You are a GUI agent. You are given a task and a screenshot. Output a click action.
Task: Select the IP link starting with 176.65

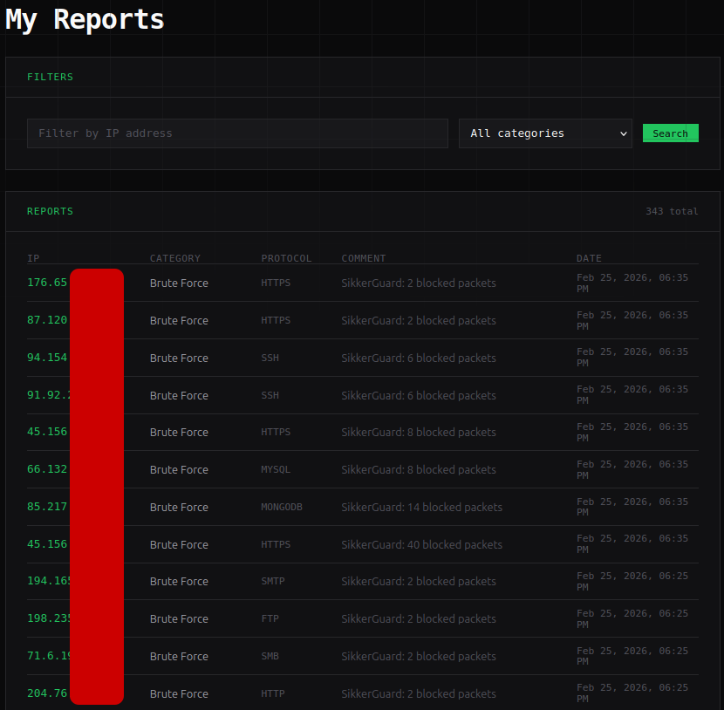click(x=46, y=283)
